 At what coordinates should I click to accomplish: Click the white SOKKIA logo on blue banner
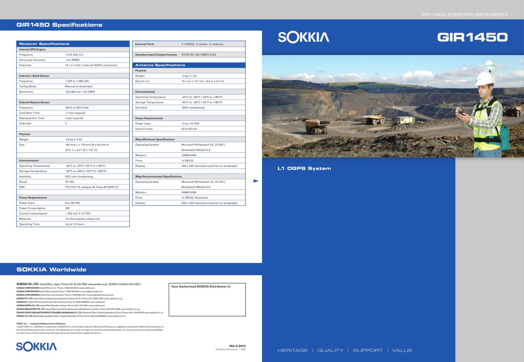(304, 37)
